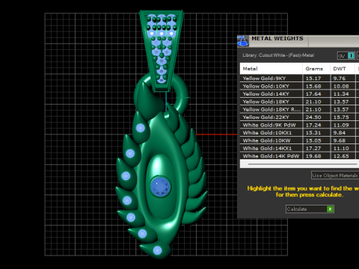Select the bottom-most small blue gem
This screenshot has width=359, height=269.
pyautogui.click(x=157, y=250)
